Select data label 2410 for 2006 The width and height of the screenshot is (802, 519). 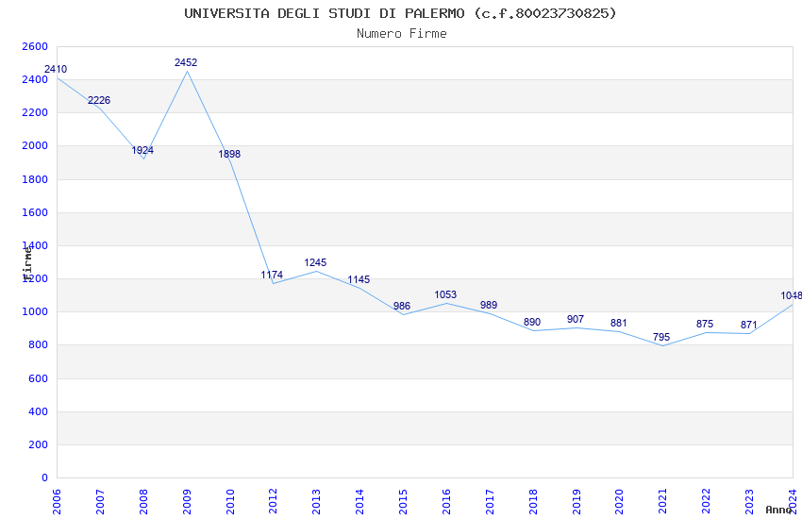click(x=56, y=69)
